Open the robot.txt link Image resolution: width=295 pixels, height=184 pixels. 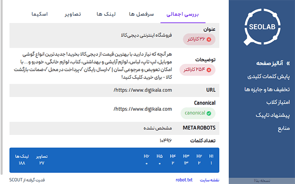(184, 180)
